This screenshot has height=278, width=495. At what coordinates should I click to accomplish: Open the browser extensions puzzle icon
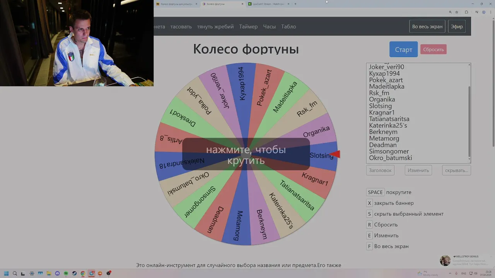(466, 12)
